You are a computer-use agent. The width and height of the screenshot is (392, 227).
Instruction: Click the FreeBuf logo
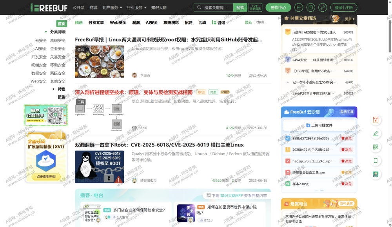[49, 8]
